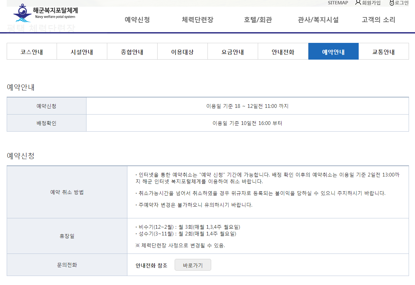Switch to the 교통안내 tab

pyautogui.click(x=383, y=51)
